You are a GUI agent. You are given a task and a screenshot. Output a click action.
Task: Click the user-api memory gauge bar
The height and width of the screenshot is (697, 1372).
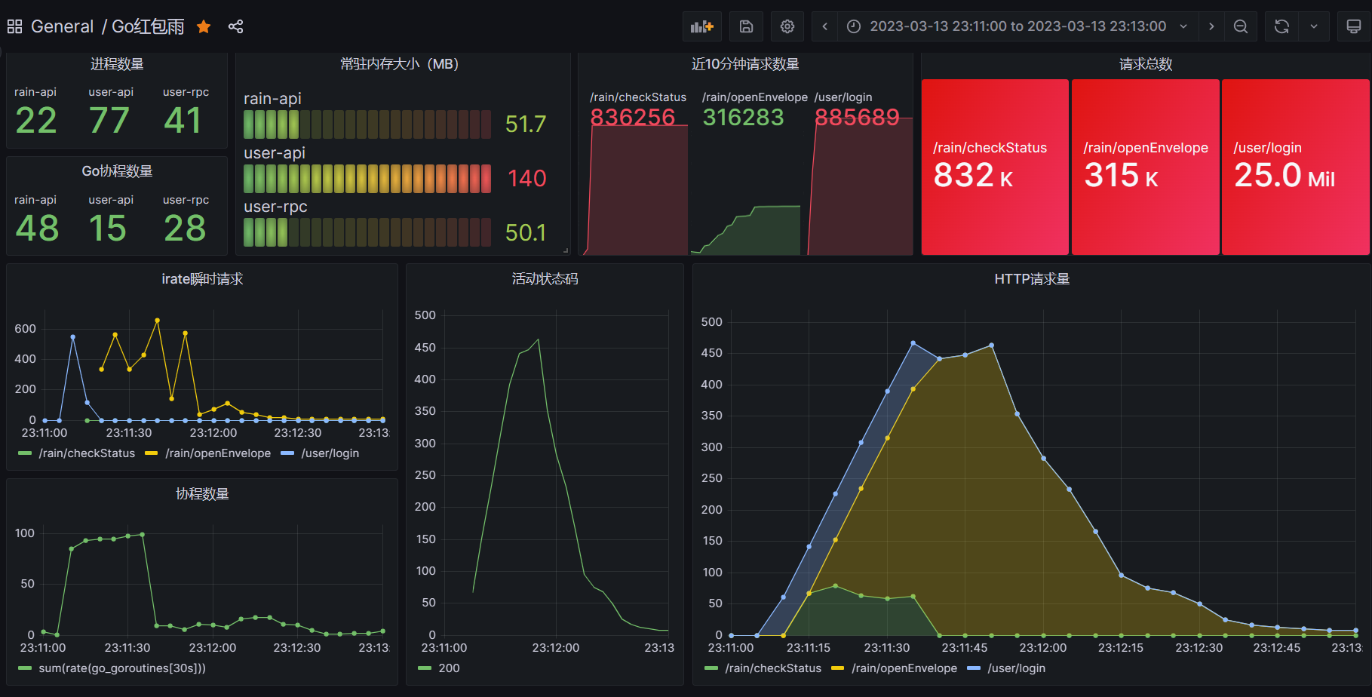[367, 179]
